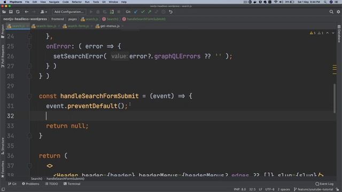Click the editor vertical scrollbar thumb
The width and height of the screenshot is (342, 192).
[335, 98]
